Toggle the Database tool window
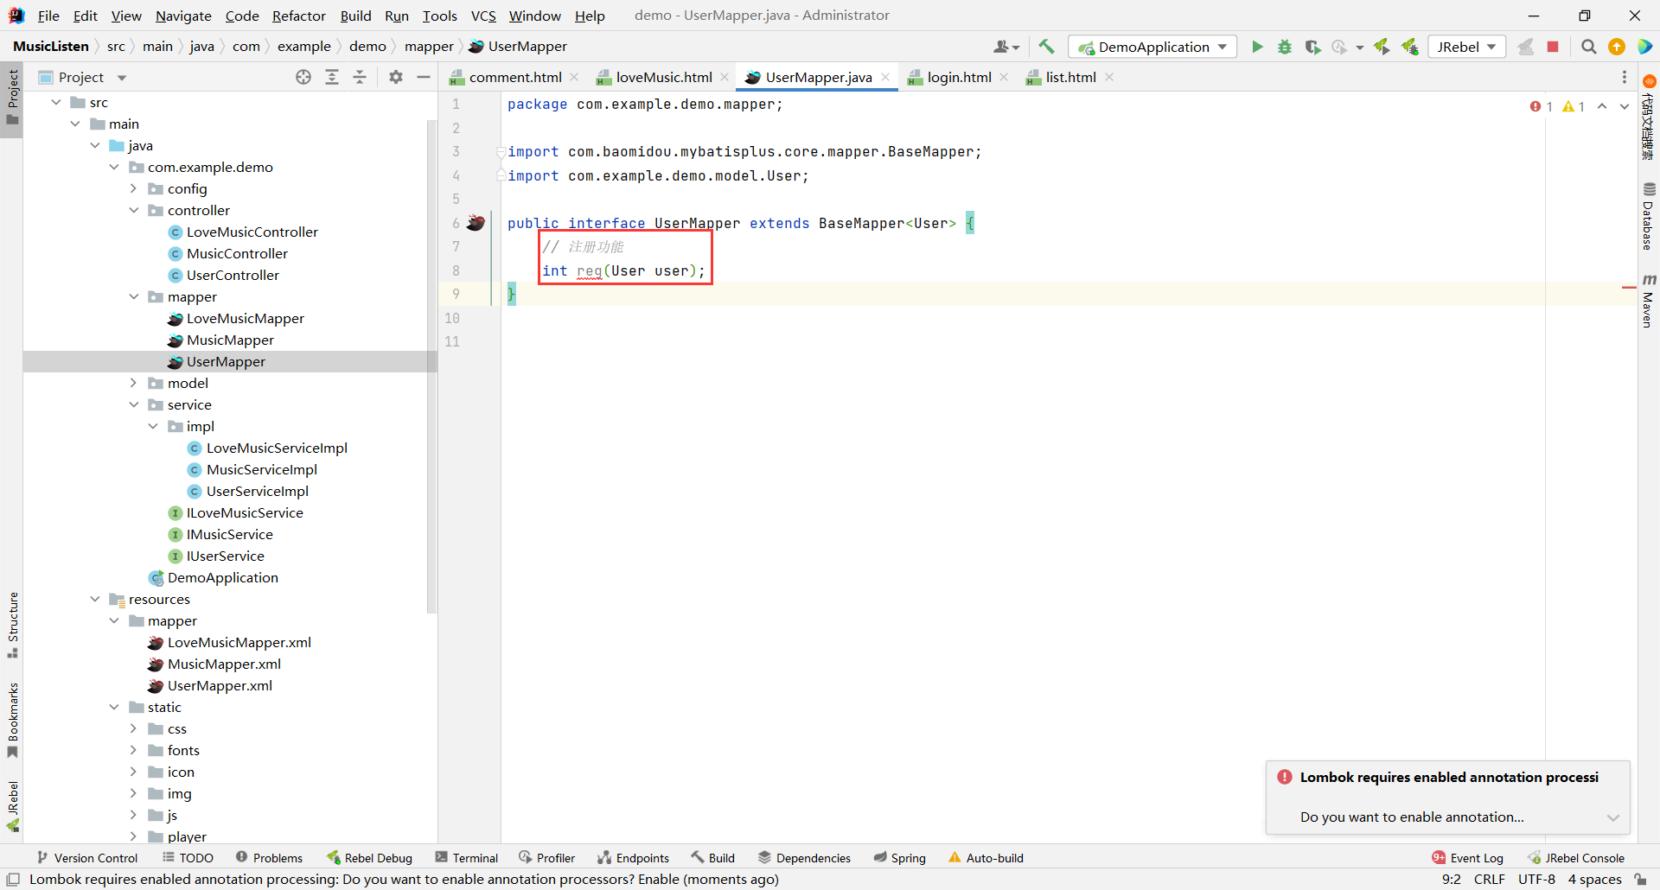 [1648, 217]
